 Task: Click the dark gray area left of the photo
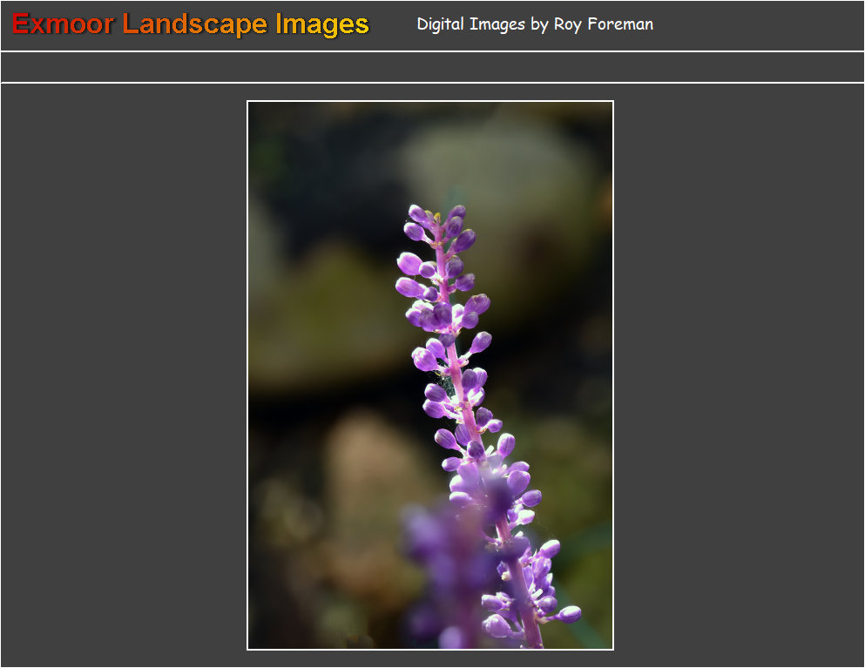click(122, 374)
